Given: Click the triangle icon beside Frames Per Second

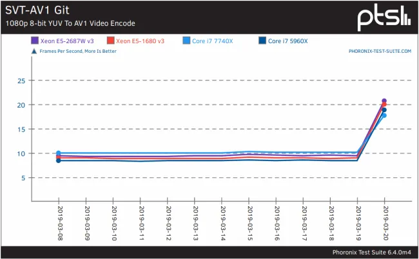Looking at the screenshot, I should pos(34,50).
